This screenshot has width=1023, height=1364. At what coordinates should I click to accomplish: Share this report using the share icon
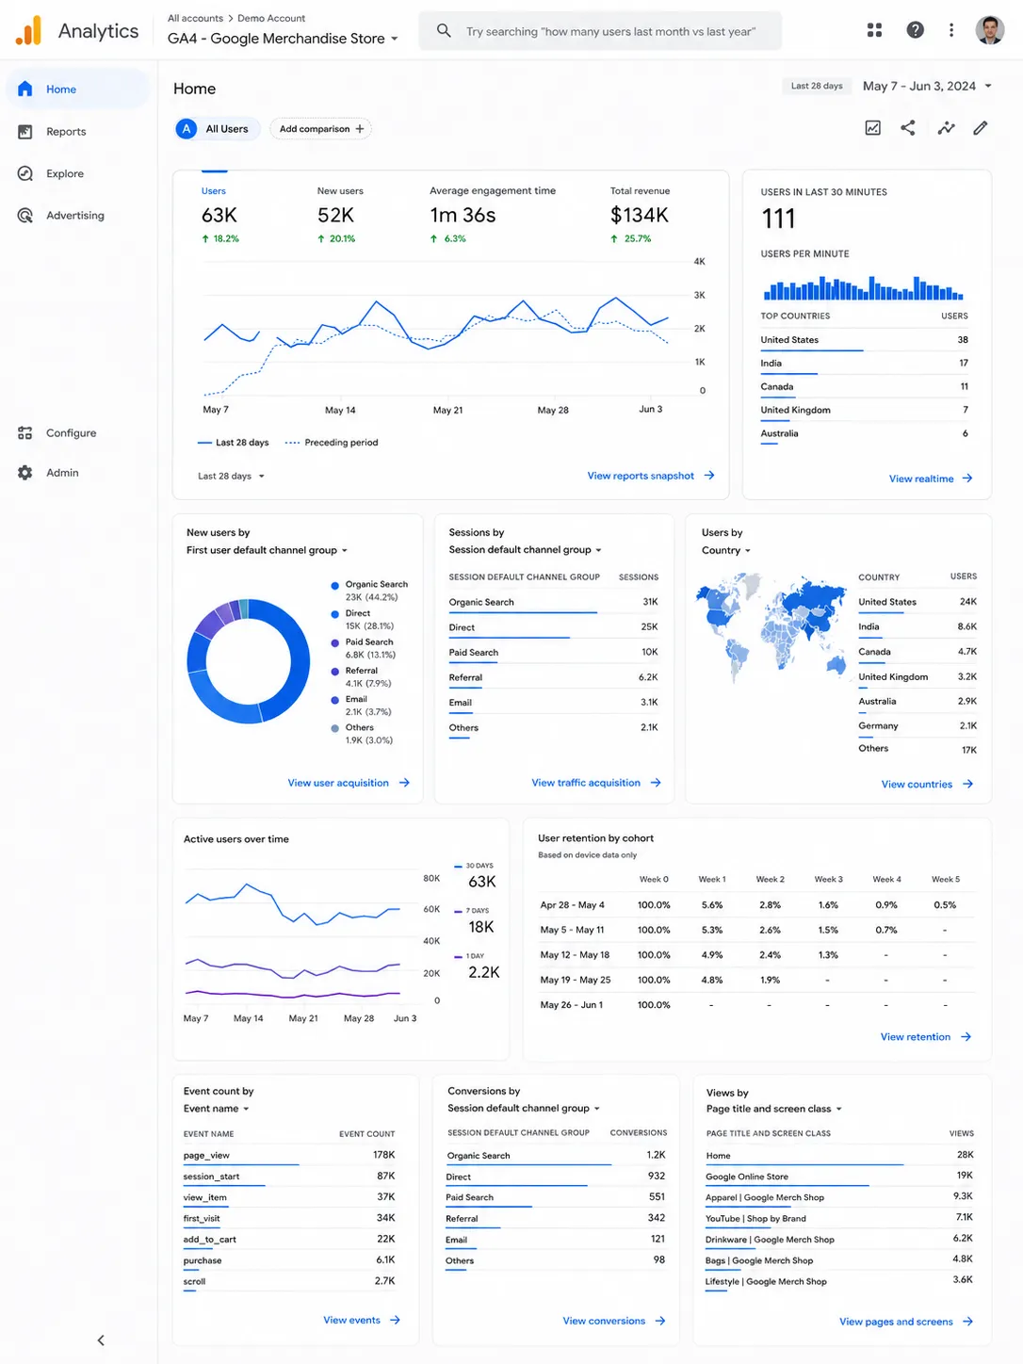[908, 128]
